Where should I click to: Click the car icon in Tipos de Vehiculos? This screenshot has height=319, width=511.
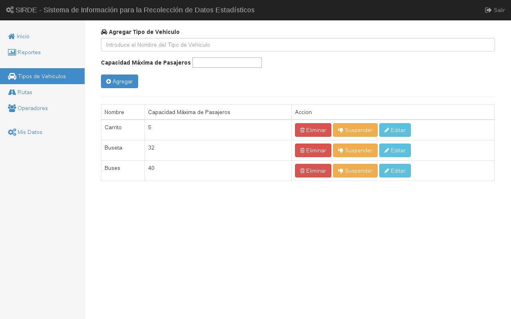click(12, 76)
